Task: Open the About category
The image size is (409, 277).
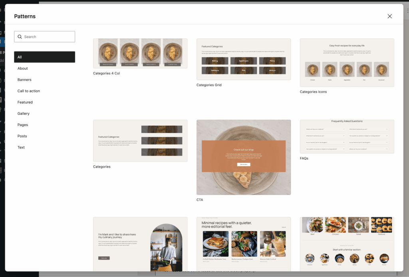Action: pos(22,68)
